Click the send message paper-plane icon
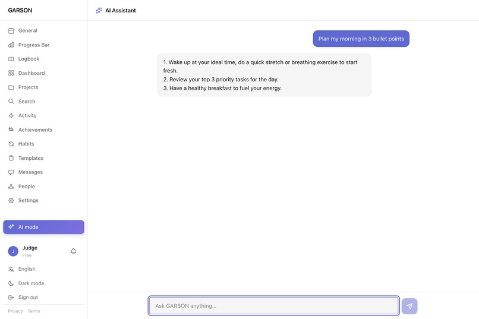Viewport: 479px width, 319px height. pyautogui.click(x=409, y=306)
